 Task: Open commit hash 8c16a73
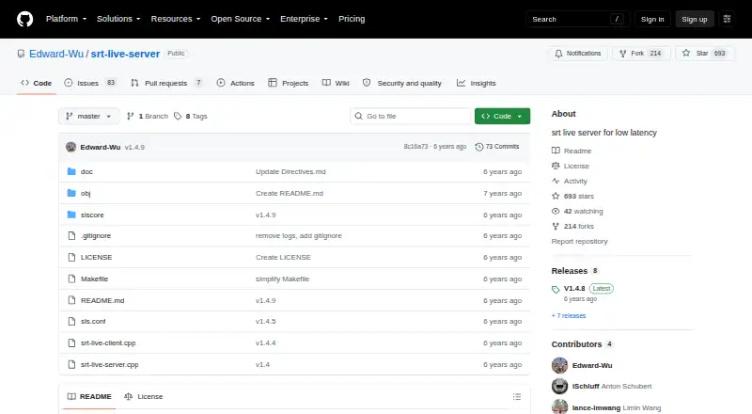click(415, 147)
